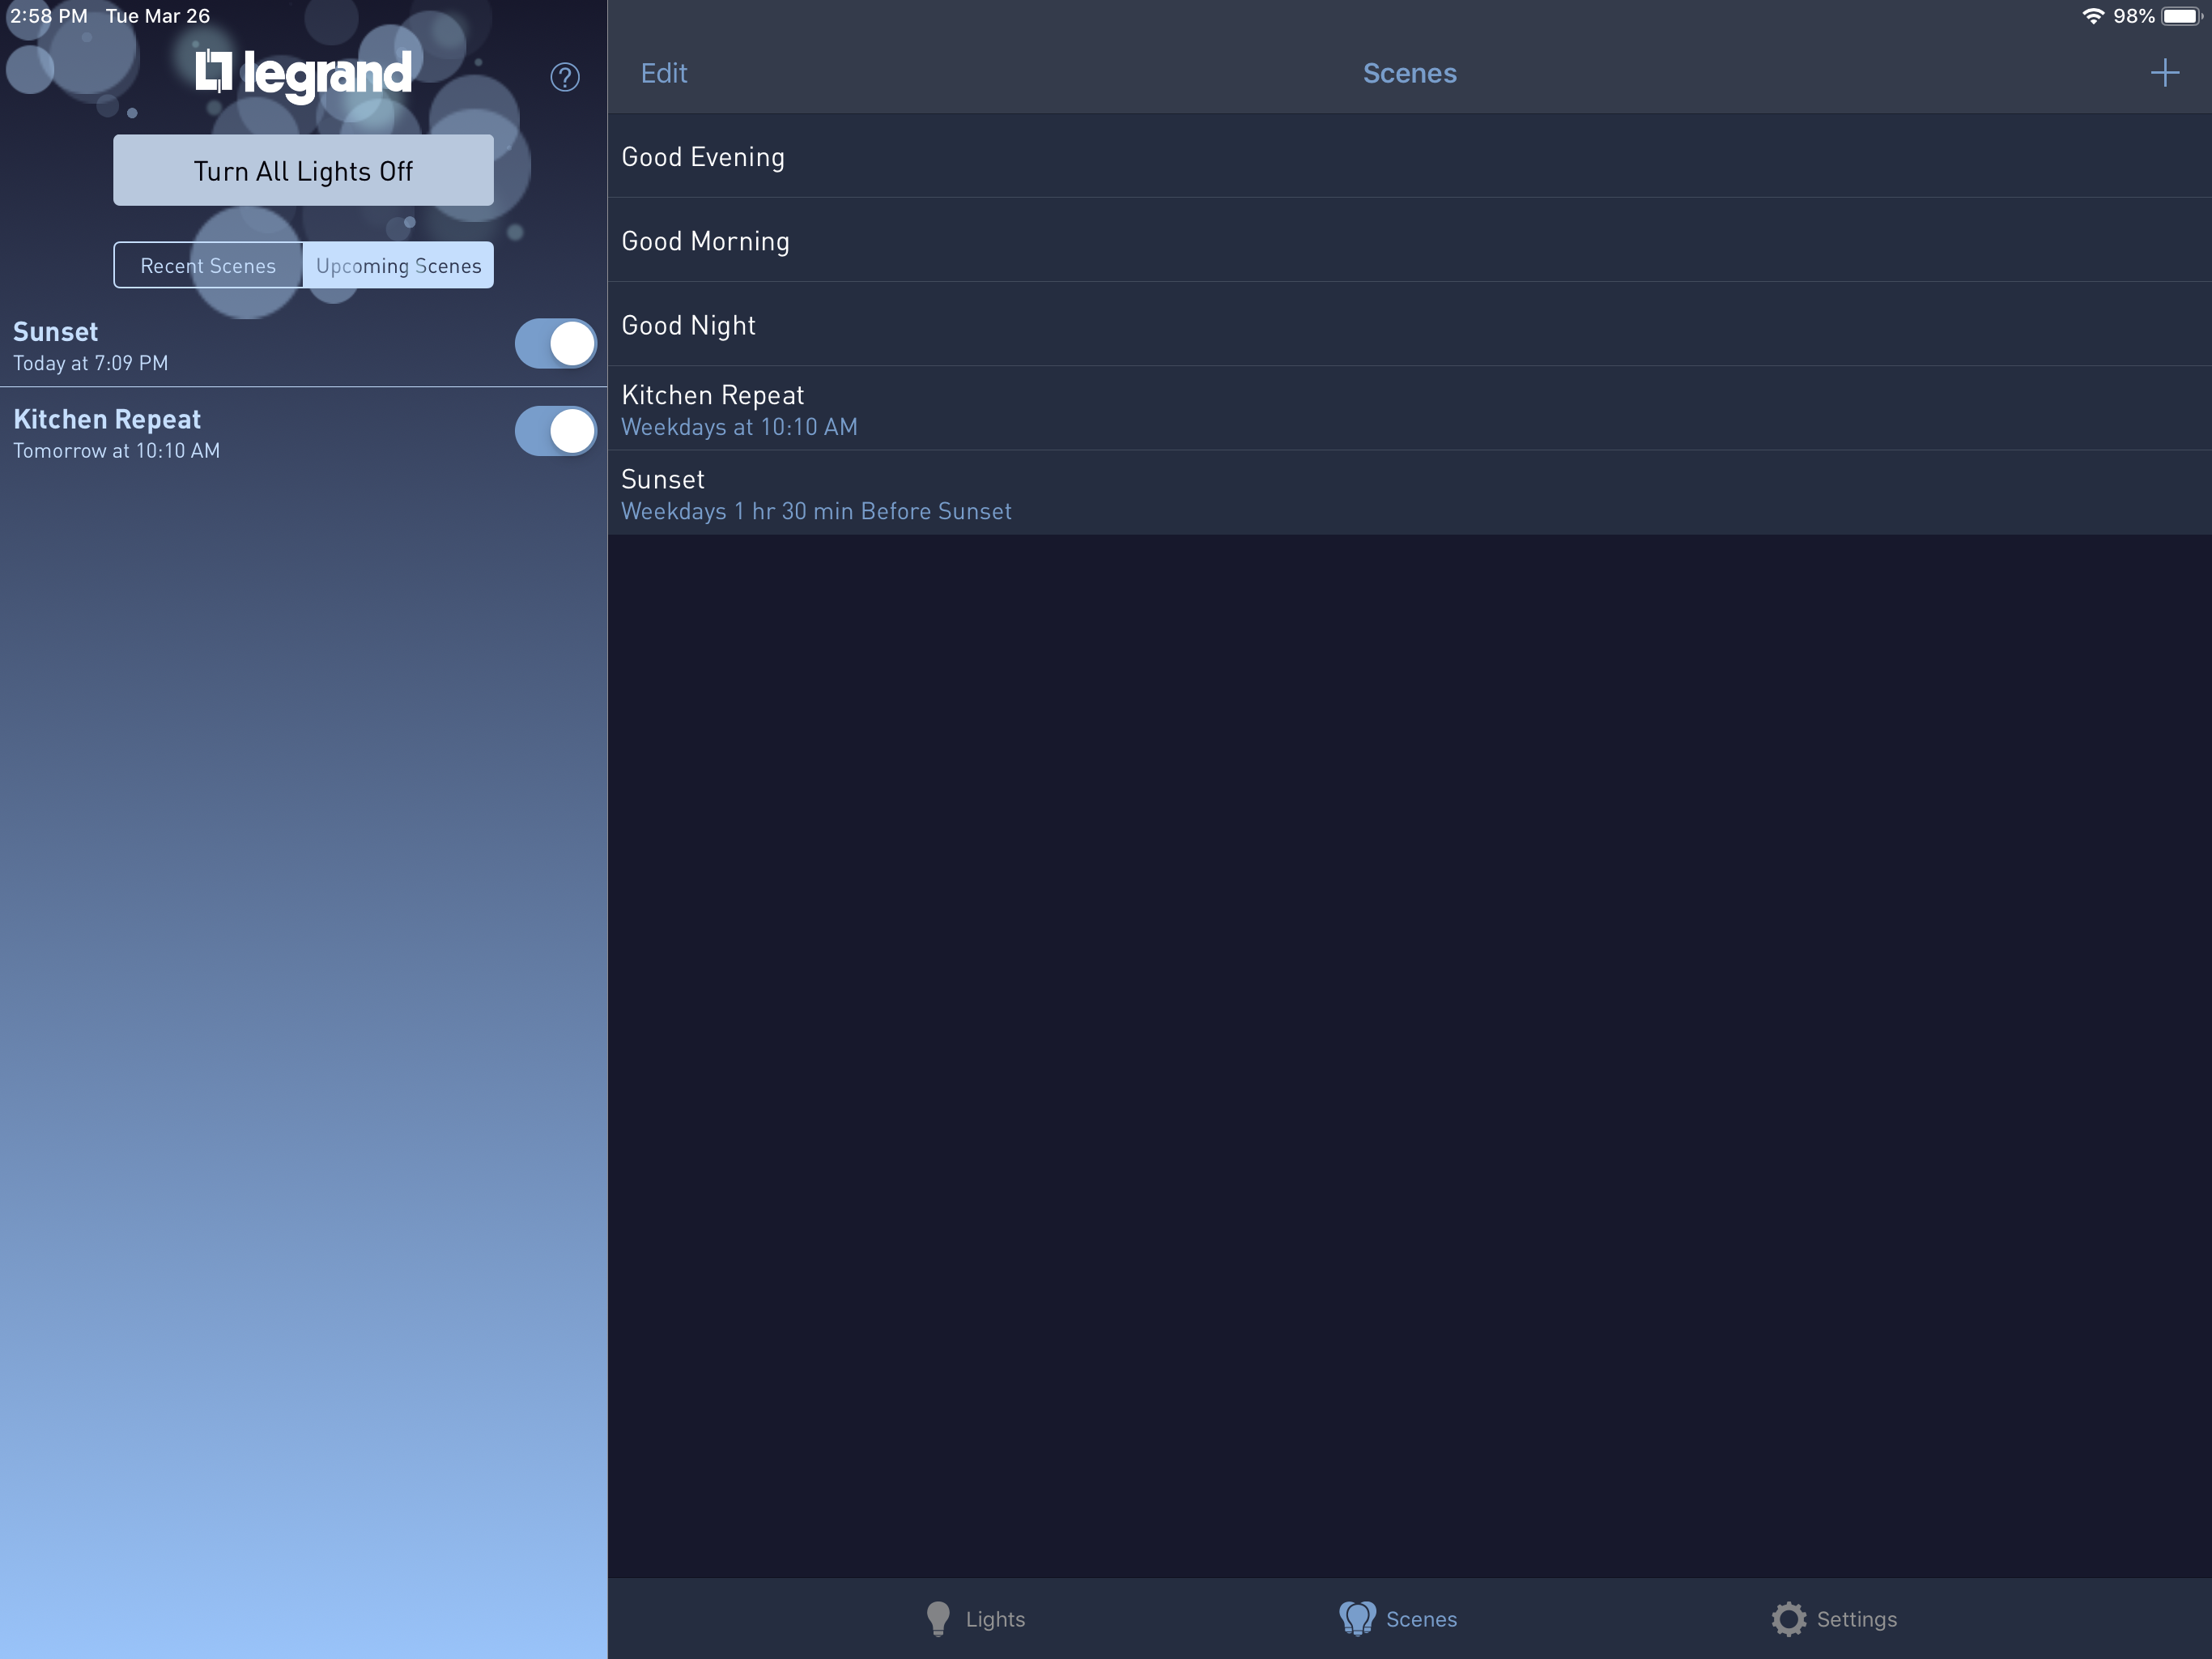Open Kitchen Repeat scene in list
Viewport: 2212px width, 1659px height.
(1409, 408)
